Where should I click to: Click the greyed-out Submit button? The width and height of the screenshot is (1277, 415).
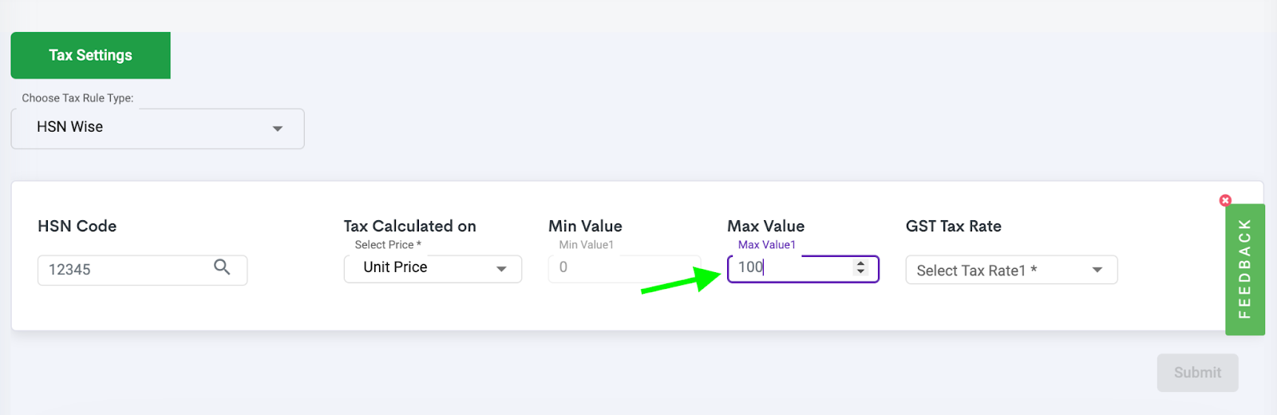tap(1197, 373)
